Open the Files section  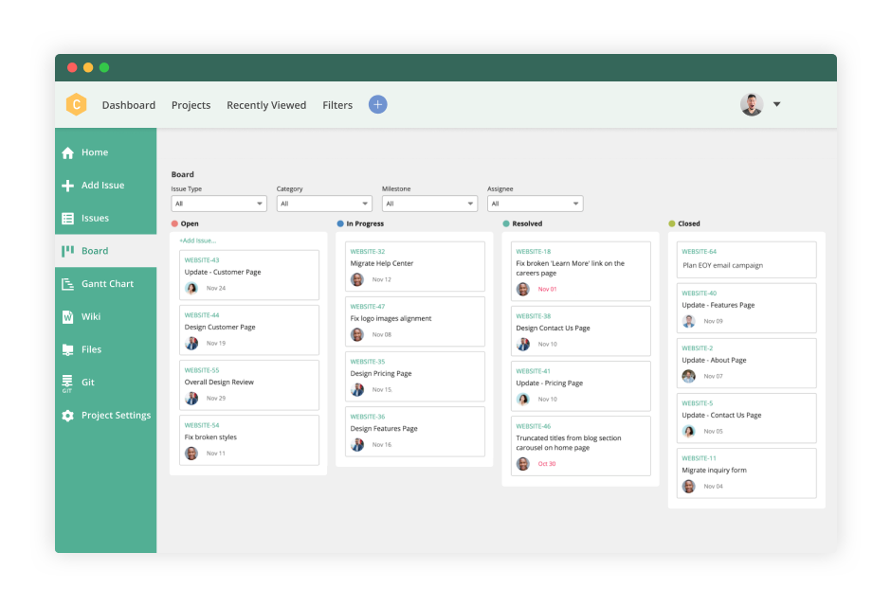point(92,348)
